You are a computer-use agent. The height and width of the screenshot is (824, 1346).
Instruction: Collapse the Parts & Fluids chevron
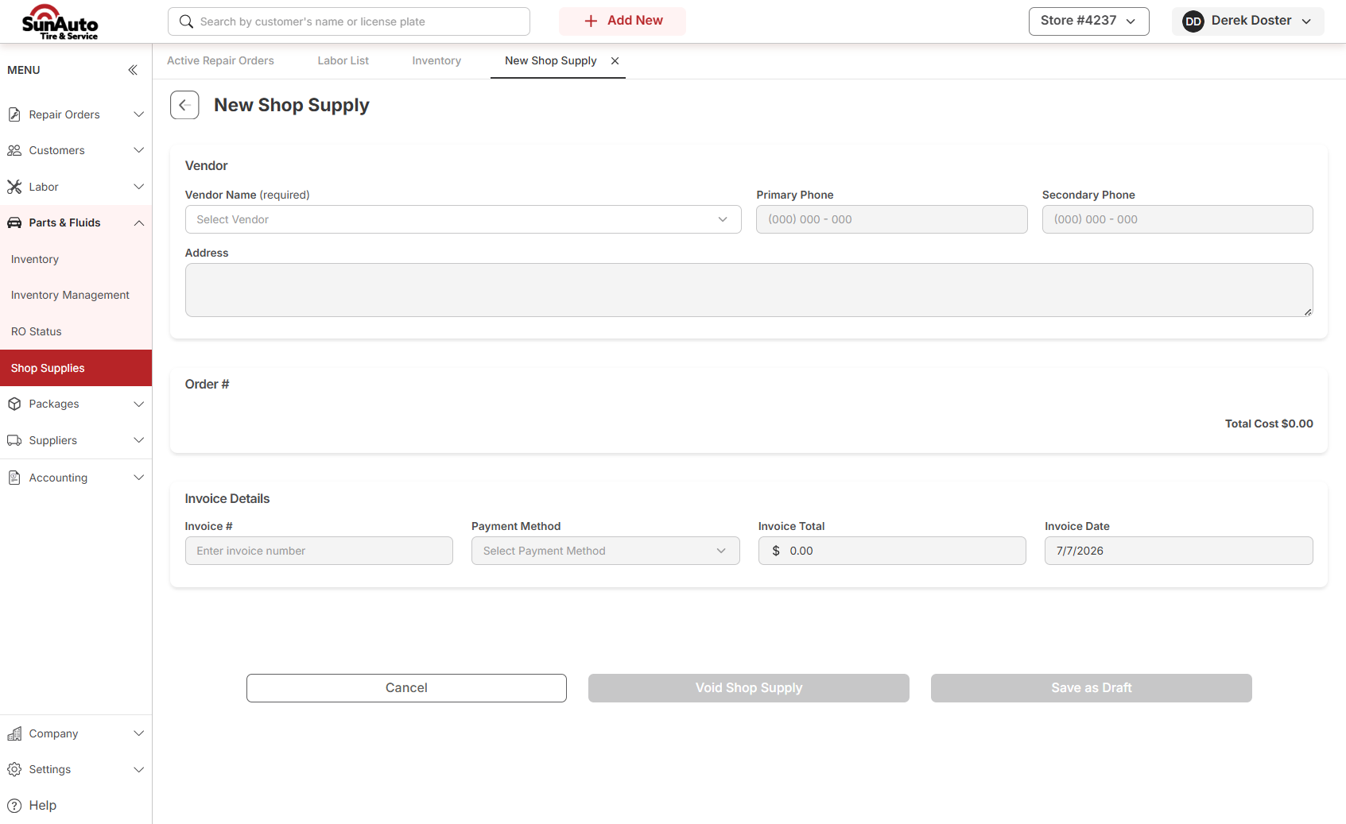(139, 222)
